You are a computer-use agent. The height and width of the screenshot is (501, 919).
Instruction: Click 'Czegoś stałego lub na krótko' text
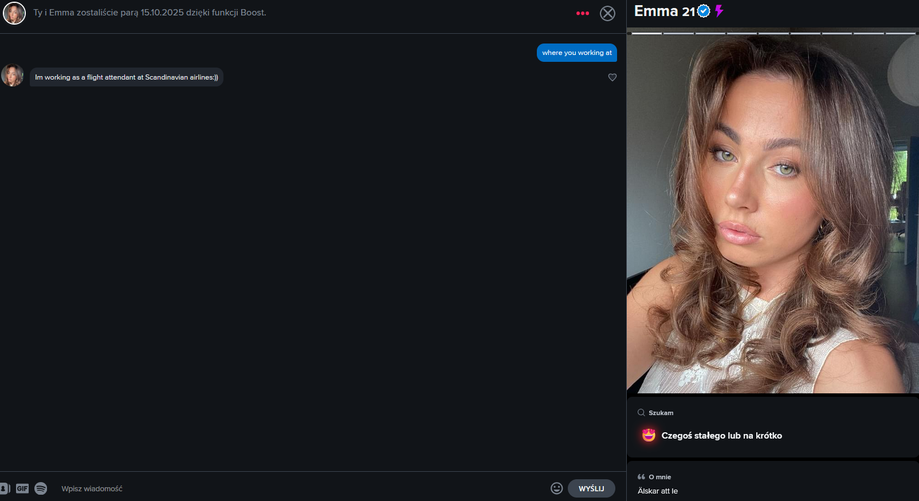pyautogui.click(x=722, y=436)
